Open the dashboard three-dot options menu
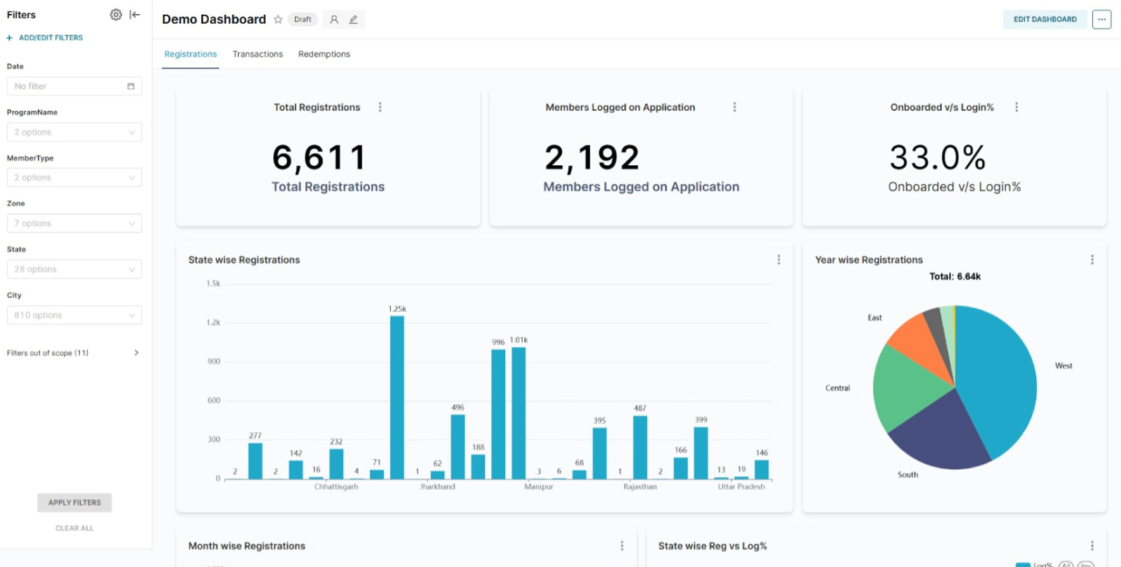 pyautogui.click(x=1101, y=20)
